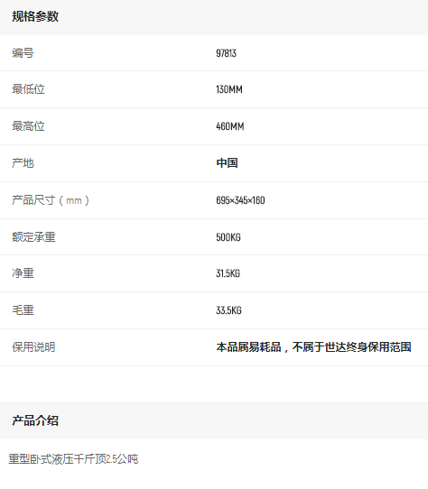Image resolution: width=428 pixels, height=489 pixels.
Task: Click the 产品尺寸（mm）label
Action: (51, 200)
